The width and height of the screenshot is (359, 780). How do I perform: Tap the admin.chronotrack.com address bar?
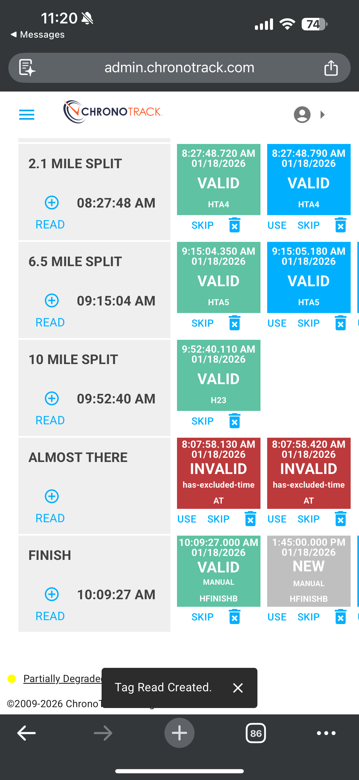pyautogui.click(x=179, y=68)
